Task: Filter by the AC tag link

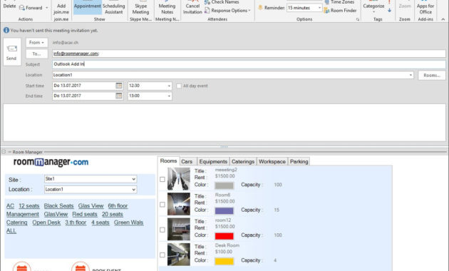Action: coord(10,206)
